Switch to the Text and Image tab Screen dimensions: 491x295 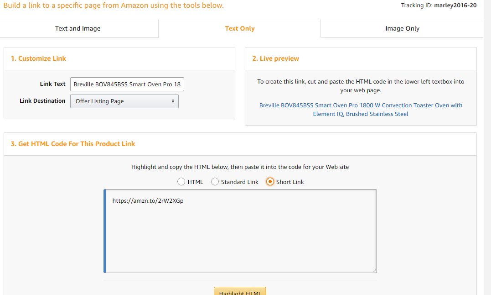click(78, 28)
